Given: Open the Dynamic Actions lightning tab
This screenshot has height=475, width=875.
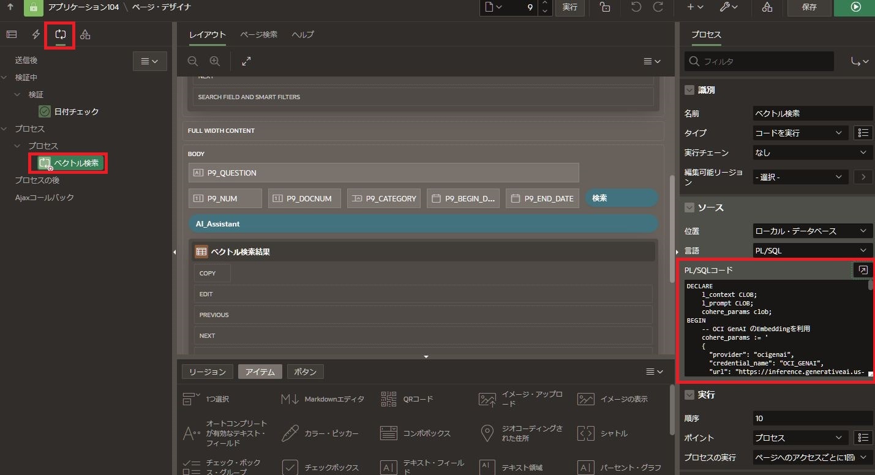Looking at the screenshot, I should tap(36, 34).
